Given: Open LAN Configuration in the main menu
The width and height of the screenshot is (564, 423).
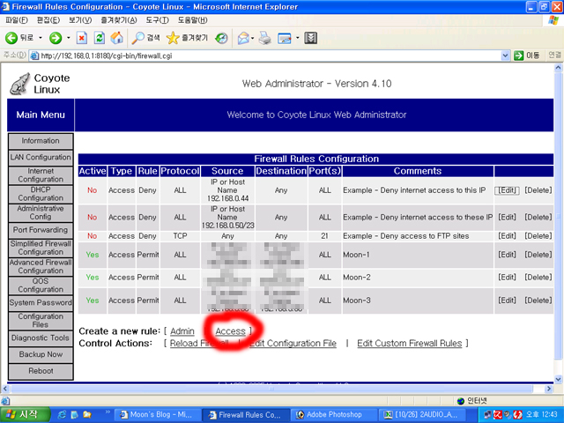Looking at the screenshot, I should [x=41, y=158].
